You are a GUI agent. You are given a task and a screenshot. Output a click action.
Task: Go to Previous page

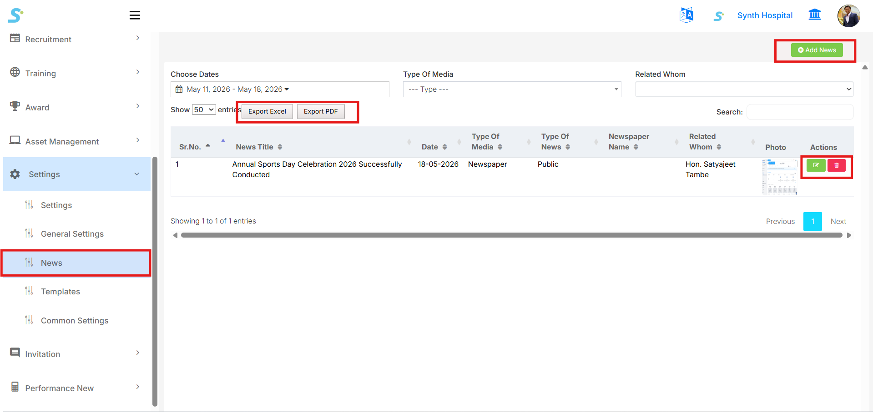780,221
